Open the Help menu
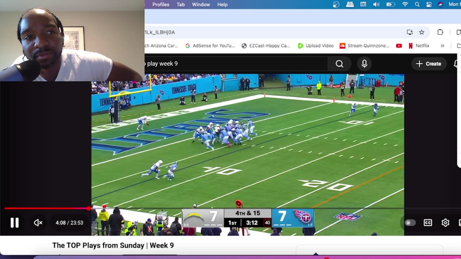The image size is (461, 259). pos(222,4)
